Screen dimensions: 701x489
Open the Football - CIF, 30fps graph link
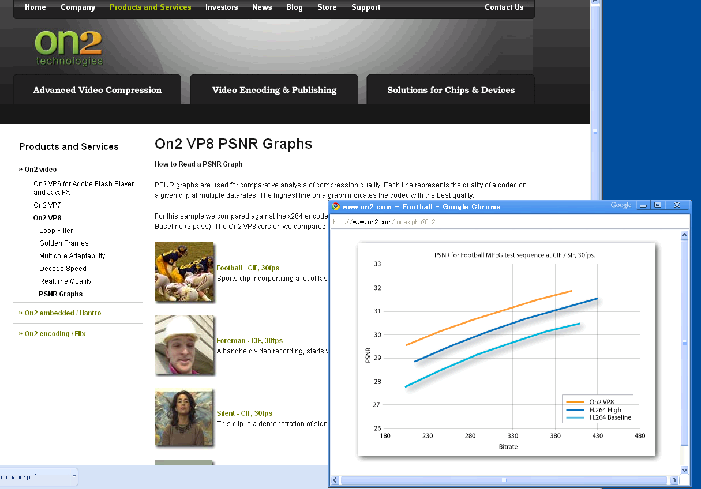(248, 268)
